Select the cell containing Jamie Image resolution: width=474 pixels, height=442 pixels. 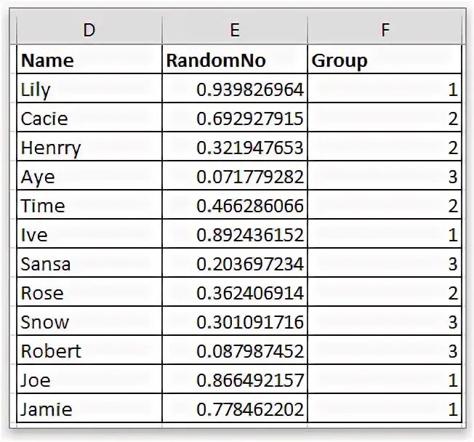tap(89, 409)
